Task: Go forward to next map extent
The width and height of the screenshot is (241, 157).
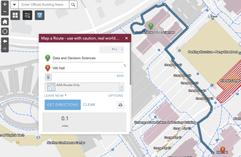Action: click(5, 49)
